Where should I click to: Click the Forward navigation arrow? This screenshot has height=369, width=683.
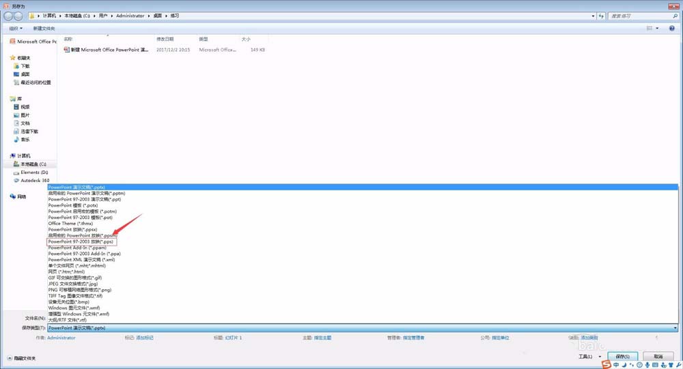[18, 16]
